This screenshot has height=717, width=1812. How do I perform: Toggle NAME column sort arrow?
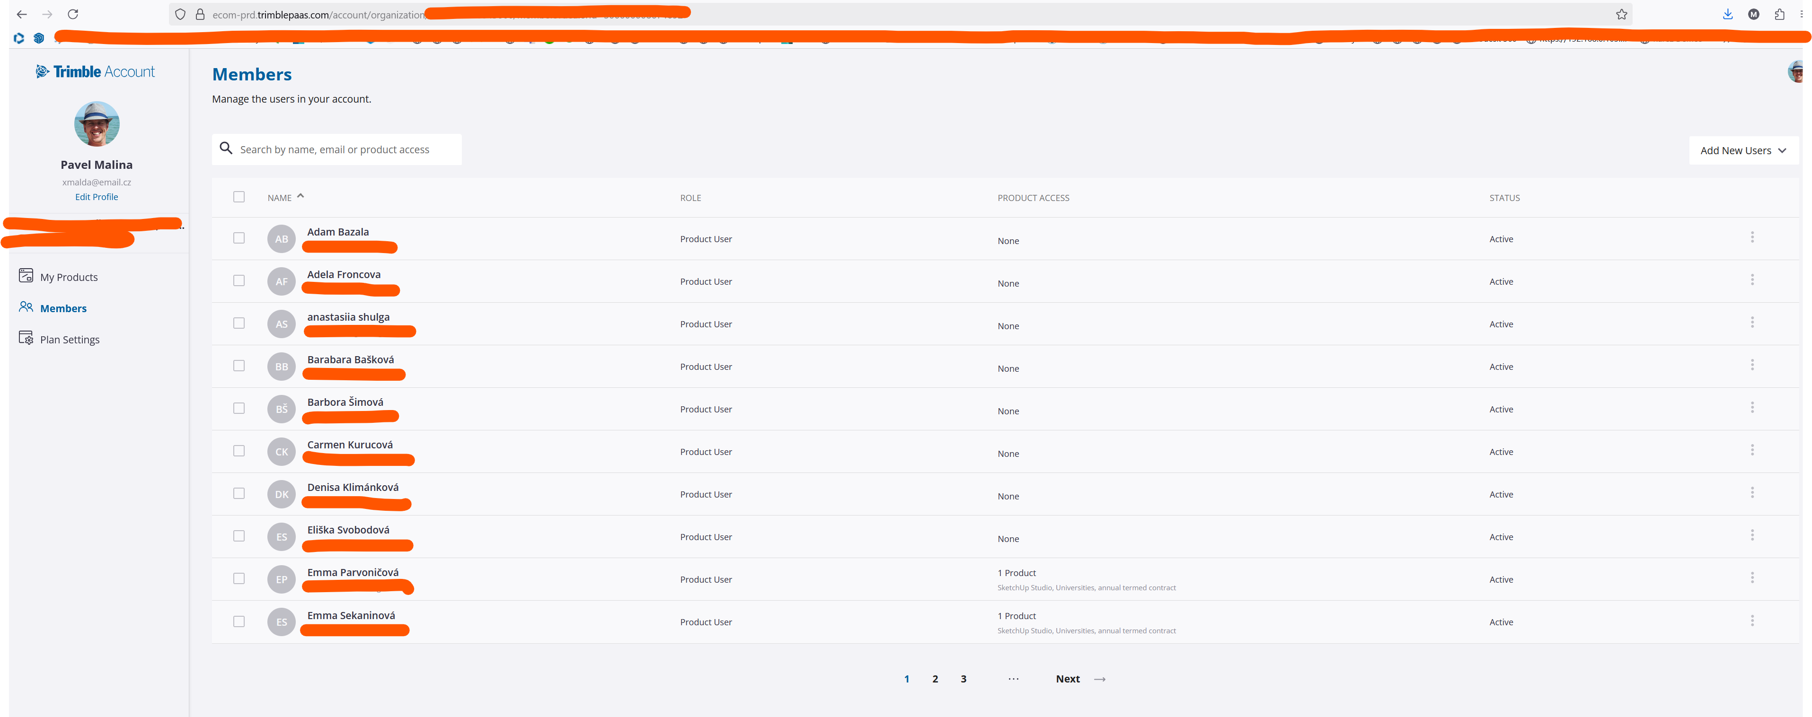pyautogui.click(x=301, y=196)
